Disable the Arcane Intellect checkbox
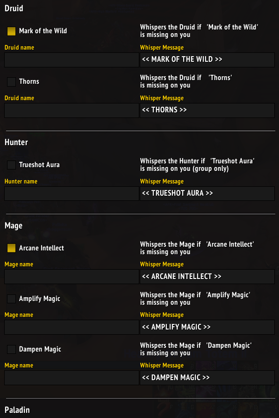The width and height of the screenshot is (279, 418). pyautogui.click(x=11, y=248)
